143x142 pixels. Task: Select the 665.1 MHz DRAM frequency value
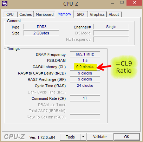click(x=85, y=54)
